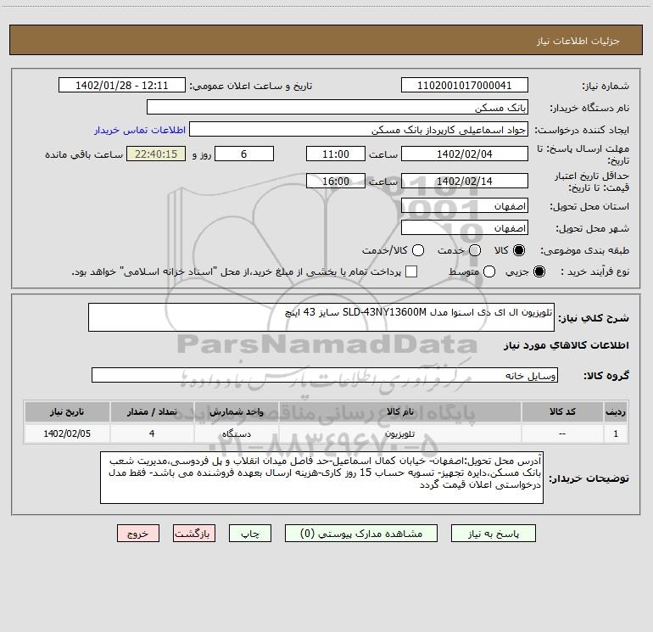653x632 pixels.
Task: Click the نام کالا column header
Action: coord(399,411)
